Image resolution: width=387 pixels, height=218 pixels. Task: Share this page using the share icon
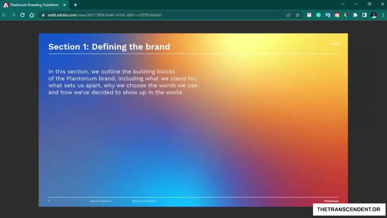(x=288, y=15)
